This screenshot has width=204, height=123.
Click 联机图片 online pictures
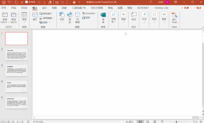46,14
